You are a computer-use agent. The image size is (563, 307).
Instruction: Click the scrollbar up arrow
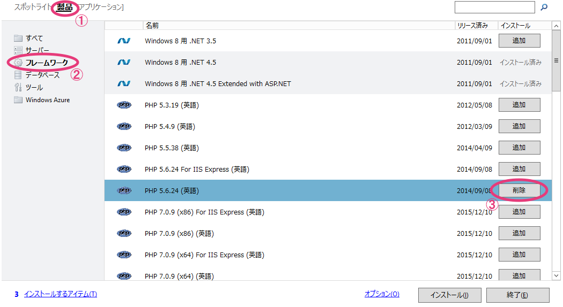(x=556, y=26)
